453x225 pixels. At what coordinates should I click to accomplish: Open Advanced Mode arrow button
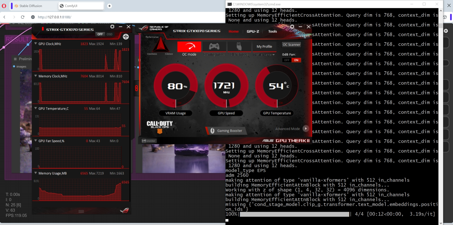click(x=306, y=128)
